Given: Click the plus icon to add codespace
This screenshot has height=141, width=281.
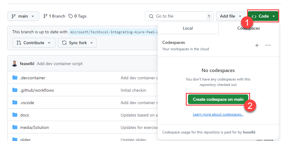Looking at the screenshot, I should point(257,45).
